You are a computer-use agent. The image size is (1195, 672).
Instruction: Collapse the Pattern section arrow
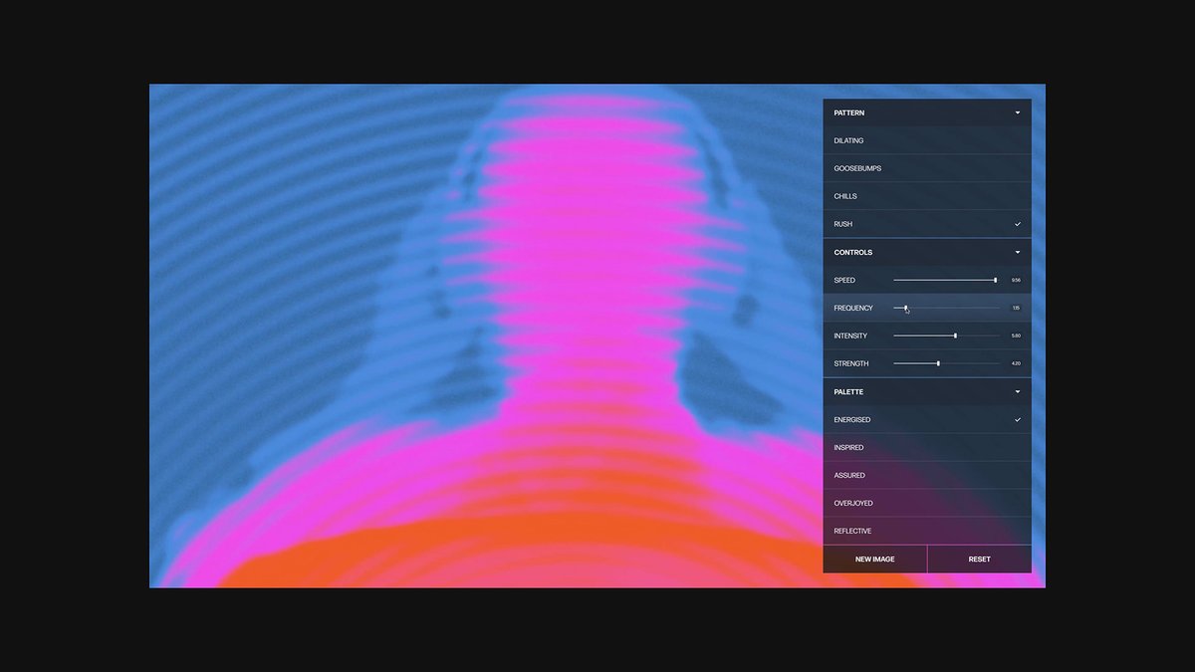pyautogui.click(x=1017, y=112)
